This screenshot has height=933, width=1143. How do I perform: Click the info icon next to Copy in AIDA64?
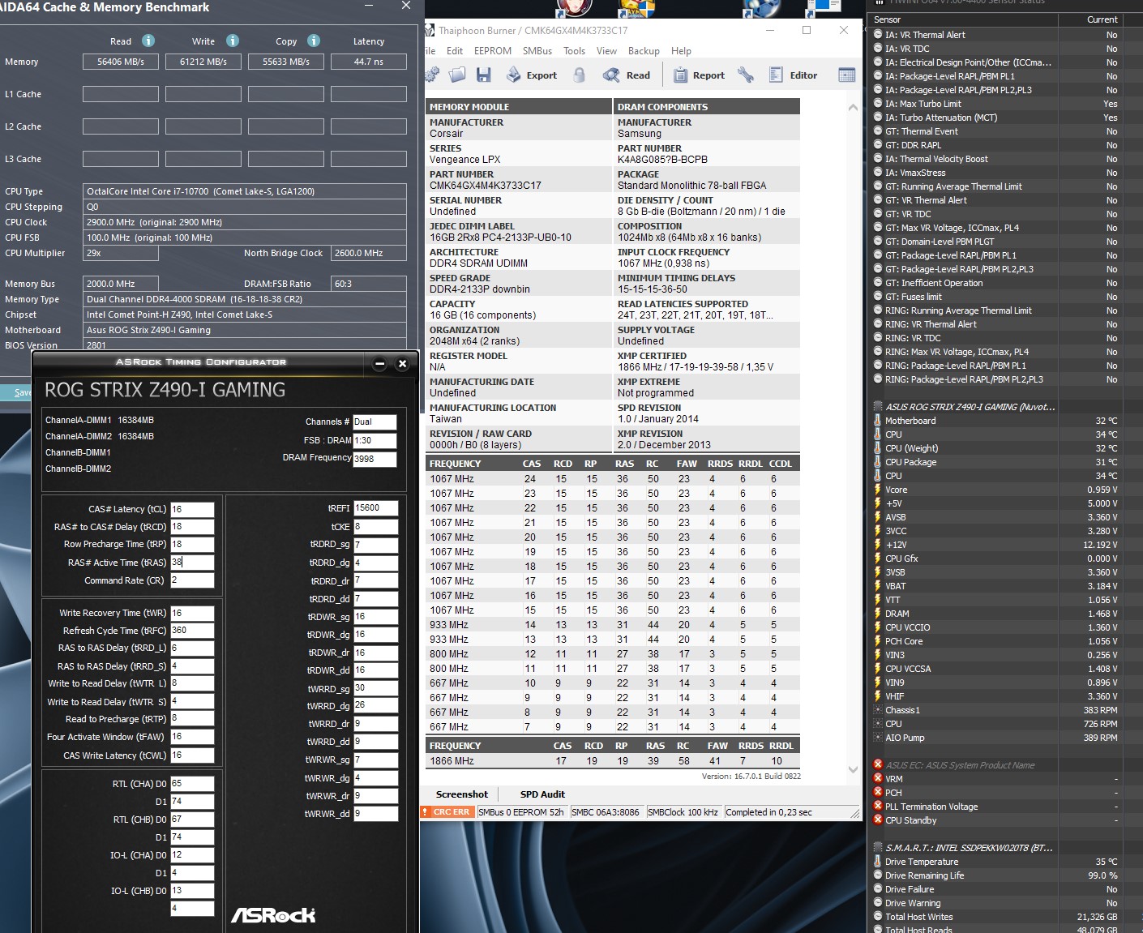click(x=314, y=41)
